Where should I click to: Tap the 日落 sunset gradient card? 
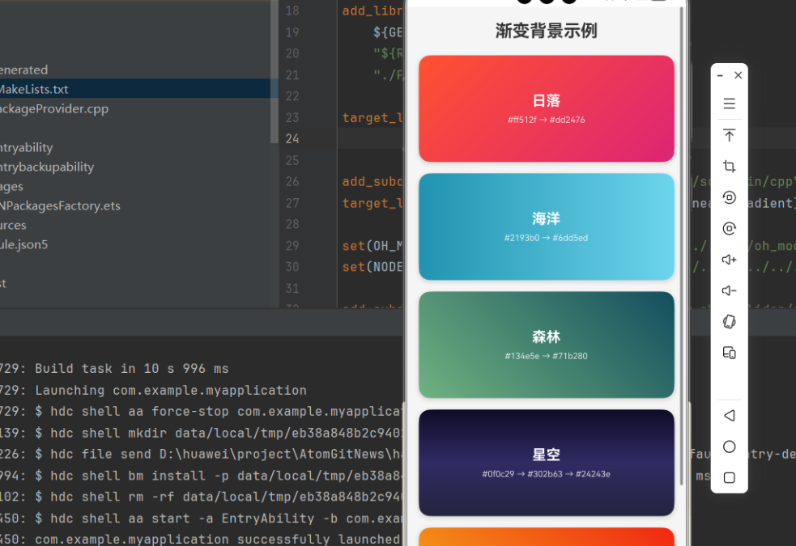pos(547,108)
